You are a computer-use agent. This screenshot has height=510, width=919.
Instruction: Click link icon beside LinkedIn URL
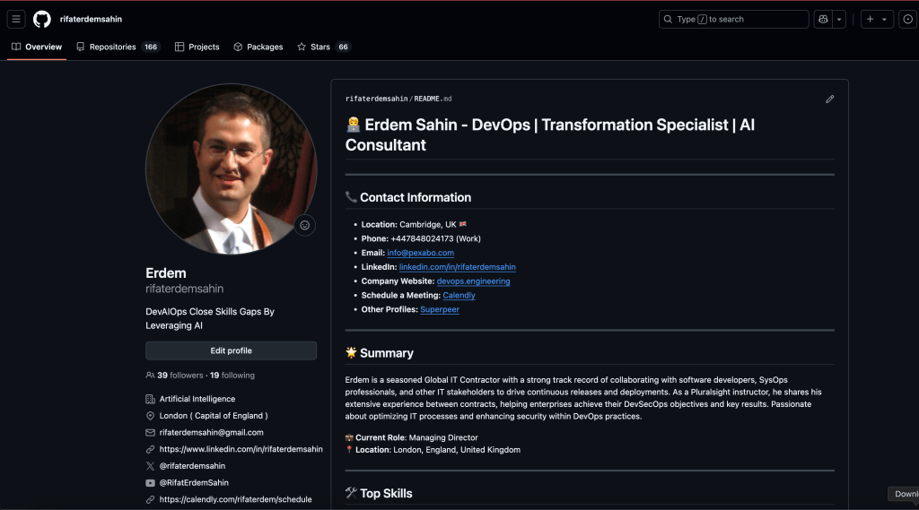point(150,449)
